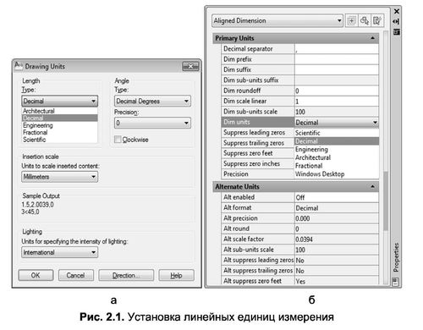Click the Cancel button in Drawing Units
Viewport: 423px width, 330px height.
click(x=75, y=275)
